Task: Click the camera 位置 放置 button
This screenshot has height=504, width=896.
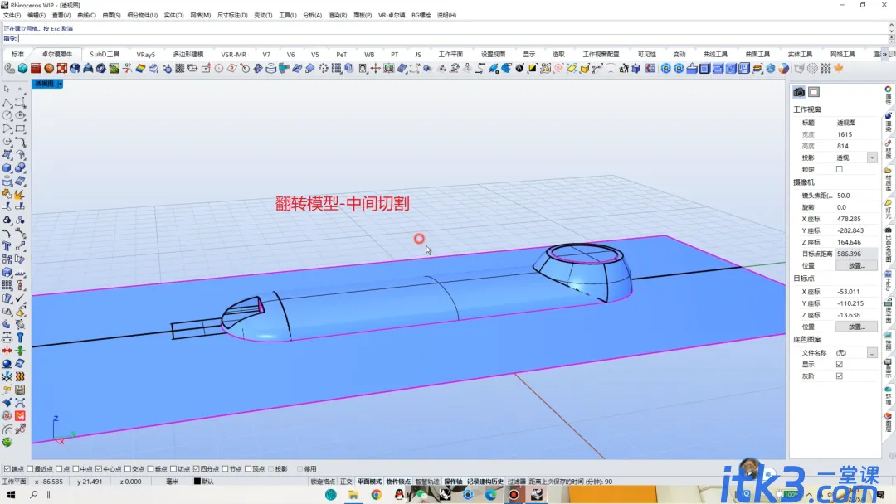Action: [x=856, y=265]
